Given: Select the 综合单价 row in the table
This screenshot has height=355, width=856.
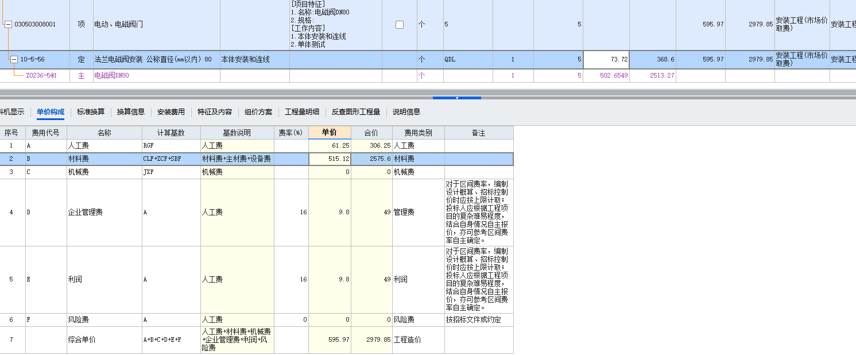Looking at the screenshot, I should point(172,339).
